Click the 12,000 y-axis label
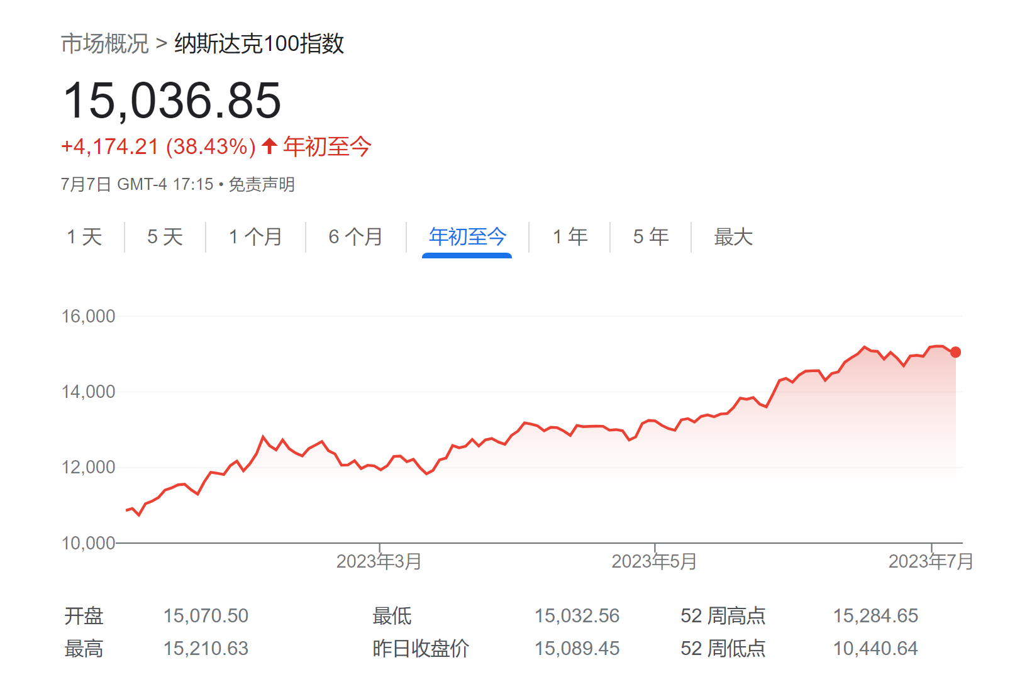The height and width of the screenshot is (677, 1027). click(88, 467)
